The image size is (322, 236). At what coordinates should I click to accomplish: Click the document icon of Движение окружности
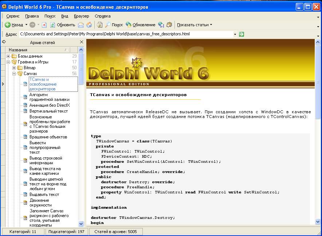(25, 203)
